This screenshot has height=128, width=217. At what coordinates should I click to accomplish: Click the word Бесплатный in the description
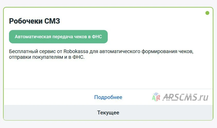(24, 51)
